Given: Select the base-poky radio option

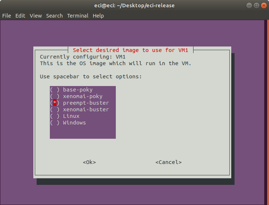Looking at the screenshot, I should click(71, 90).
